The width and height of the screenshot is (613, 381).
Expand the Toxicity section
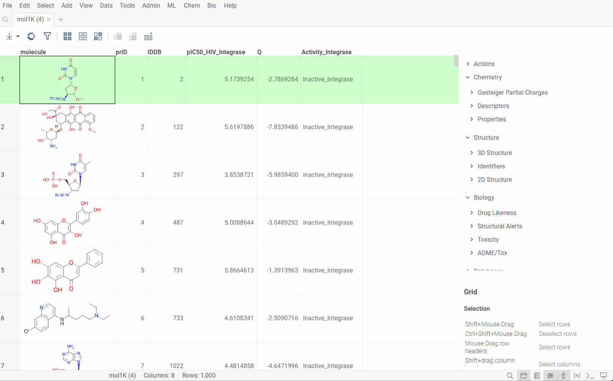(488, 239)
